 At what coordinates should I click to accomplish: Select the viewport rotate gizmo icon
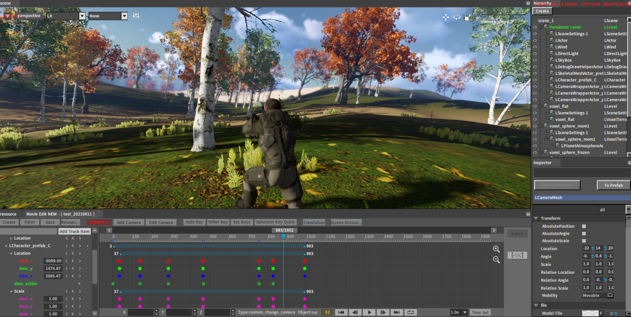pos(457,17)
